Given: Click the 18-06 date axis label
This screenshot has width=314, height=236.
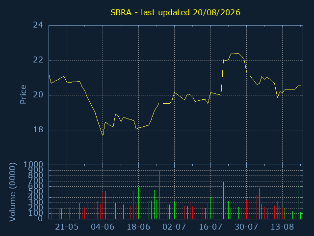Looking at the screenshot, I should [x=138, y=227].
